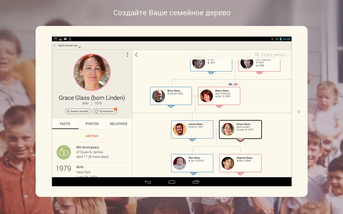Screen dimensions: 343x214
Task: Switch to the RELATIVES tab
Action: click(x=118, y=124)
